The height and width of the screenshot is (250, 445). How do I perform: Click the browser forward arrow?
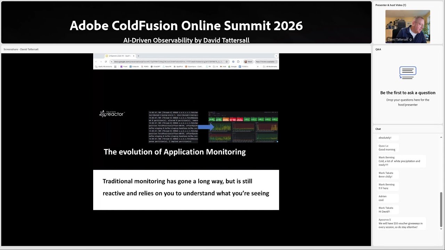point(101,61)
